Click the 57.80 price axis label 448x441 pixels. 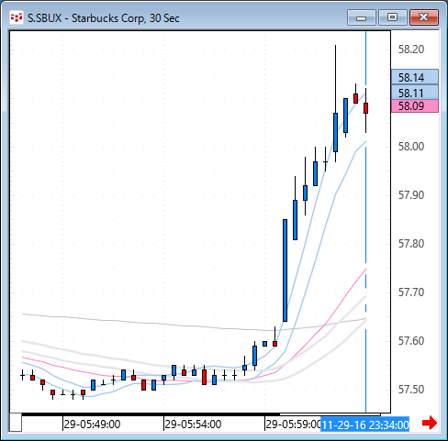click(411, 244)
